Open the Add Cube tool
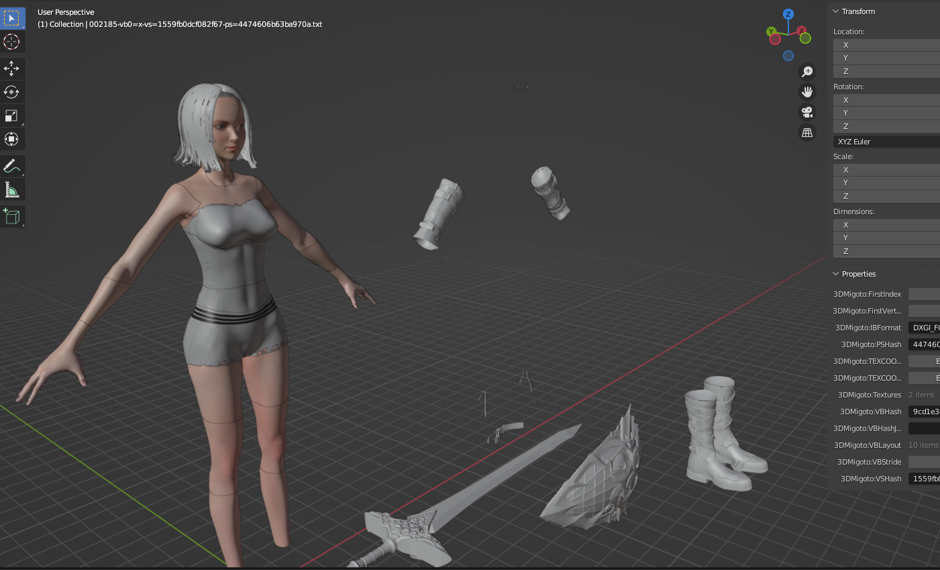The height and width of the screenshot is (570, 940). pyautogui.click(x=12, y=216)
